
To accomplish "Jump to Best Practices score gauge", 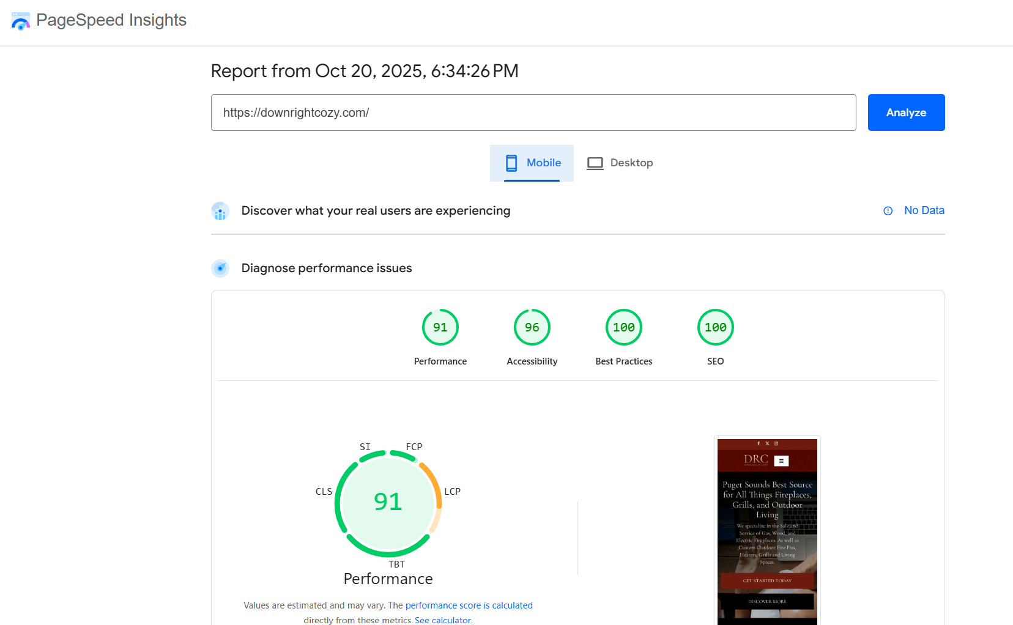I will pyautogui.click(x=623, y=328).
